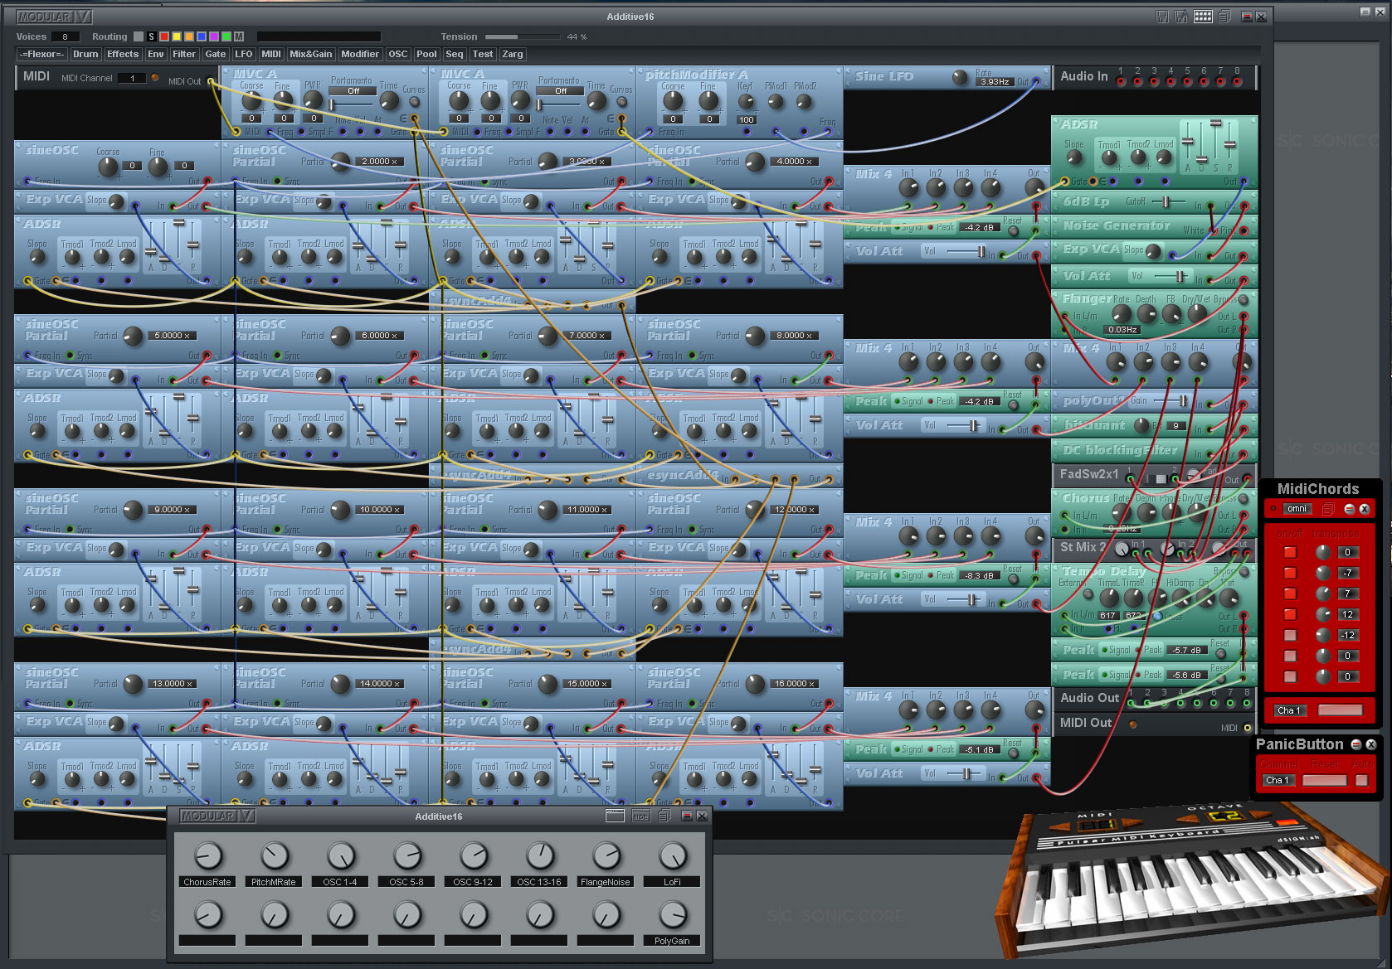Click the OSC 1-4 knob
This screenshot has width=1392, height=969.
click(x=341, y=856)
